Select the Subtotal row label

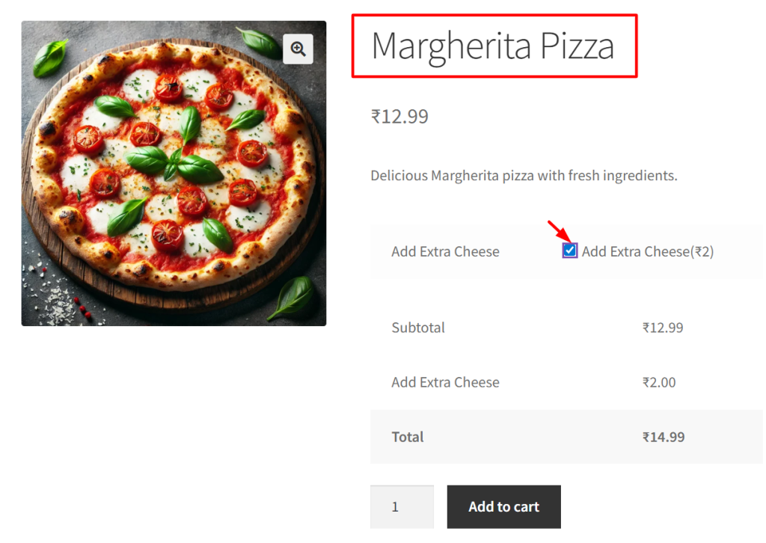click(418, 328)
